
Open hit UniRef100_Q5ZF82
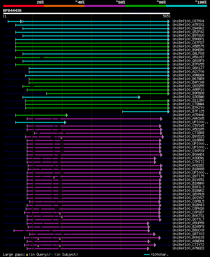click(x=188, y=32)
